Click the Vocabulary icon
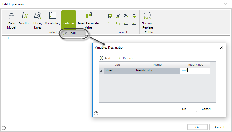The image size is (232, 132). click(52, 18)
